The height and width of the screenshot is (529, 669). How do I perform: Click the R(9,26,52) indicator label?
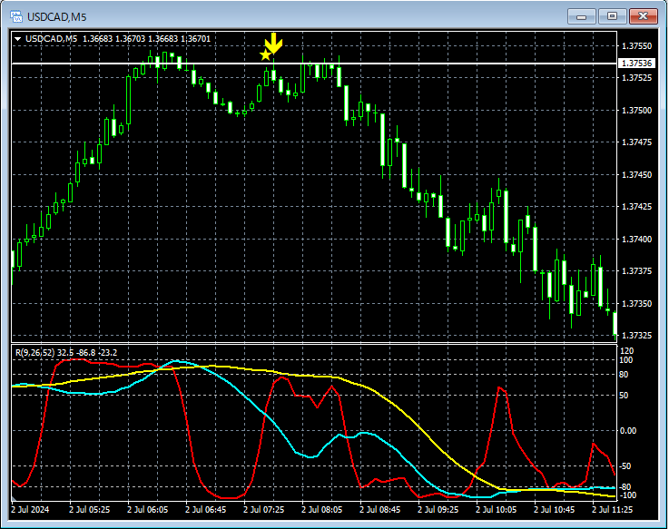66,353
